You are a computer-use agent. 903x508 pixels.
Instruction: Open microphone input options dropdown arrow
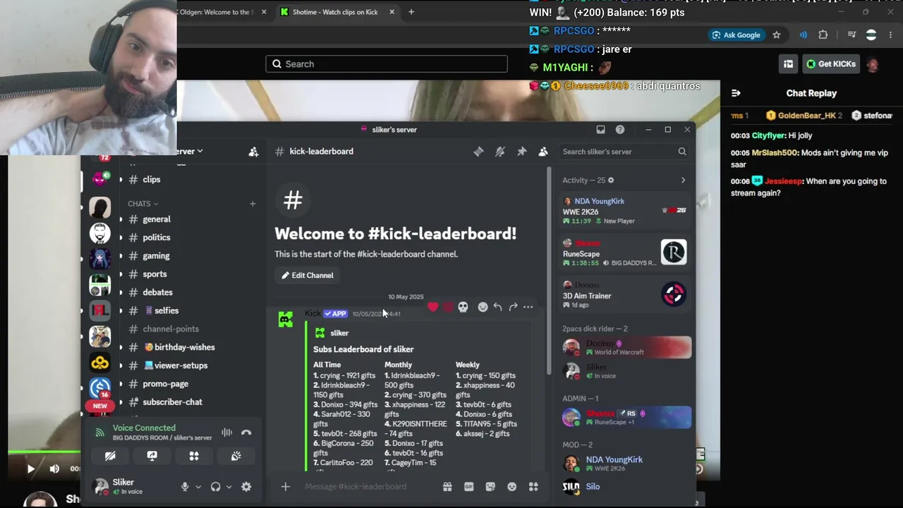[198, 487]
